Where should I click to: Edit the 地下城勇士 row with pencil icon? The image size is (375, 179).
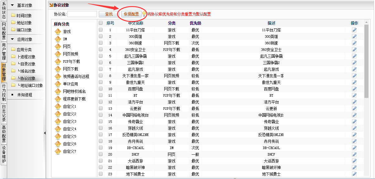point(354,174)
